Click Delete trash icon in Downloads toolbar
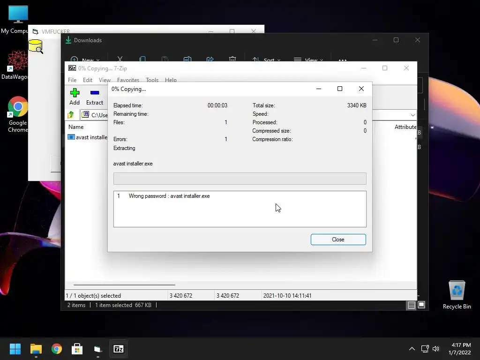The height and width of the screenshot is (360, 480). (x=232, y=59)
